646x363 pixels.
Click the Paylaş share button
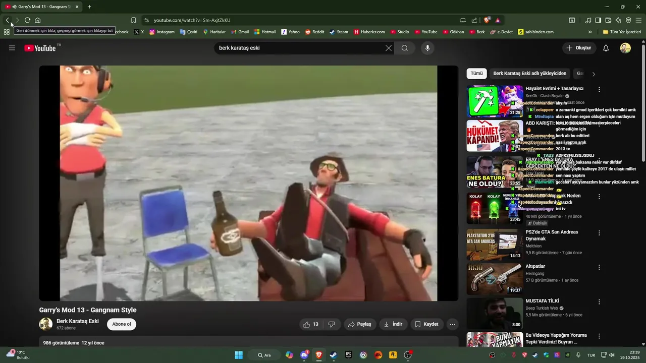pyautogui.click(x=360, y=324)
